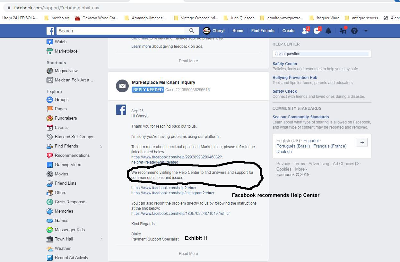Open the facebook.com/help?ref=cr link
The height and width of the screenshot is (262, 400).
(164, 188)
